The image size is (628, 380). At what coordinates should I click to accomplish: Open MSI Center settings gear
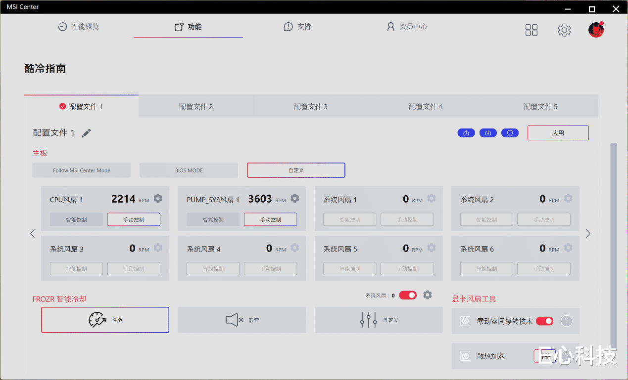coord(564,30)
